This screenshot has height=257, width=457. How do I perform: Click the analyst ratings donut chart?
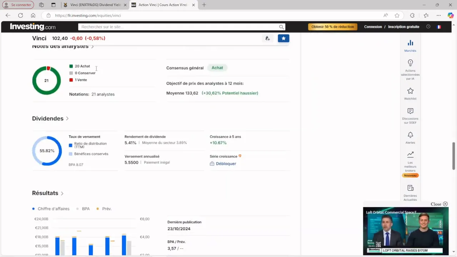[46, 80]
